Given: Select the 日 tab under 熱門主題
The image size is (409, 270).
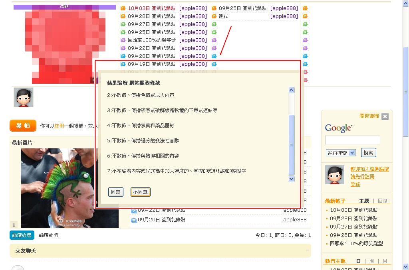Looking at the screenshot, I should click(x=358, y=261).
